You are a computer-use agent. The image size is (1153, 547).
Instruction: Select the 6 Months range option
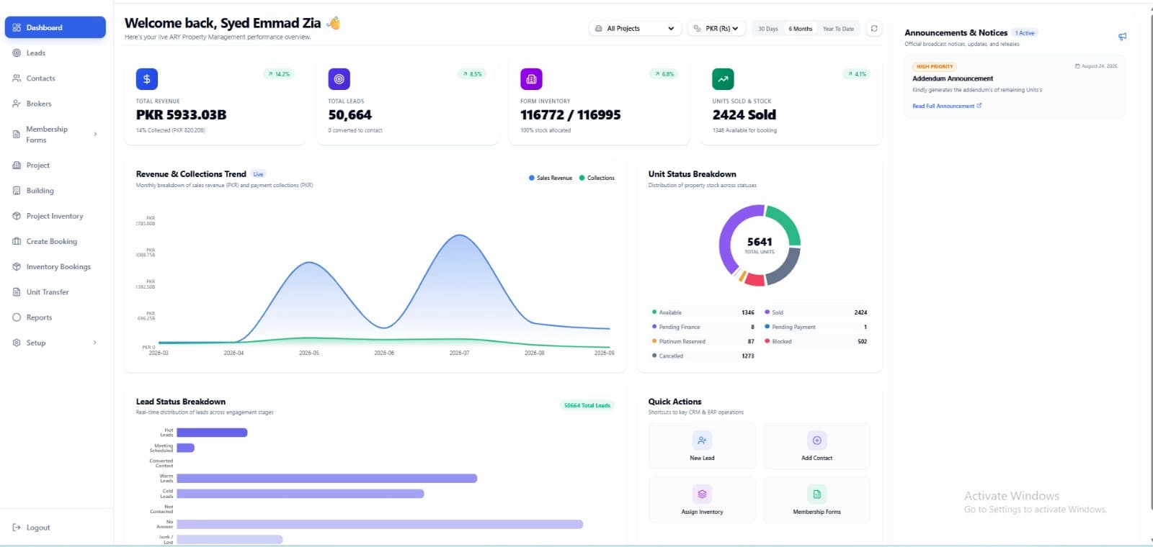tap(800, 29)
